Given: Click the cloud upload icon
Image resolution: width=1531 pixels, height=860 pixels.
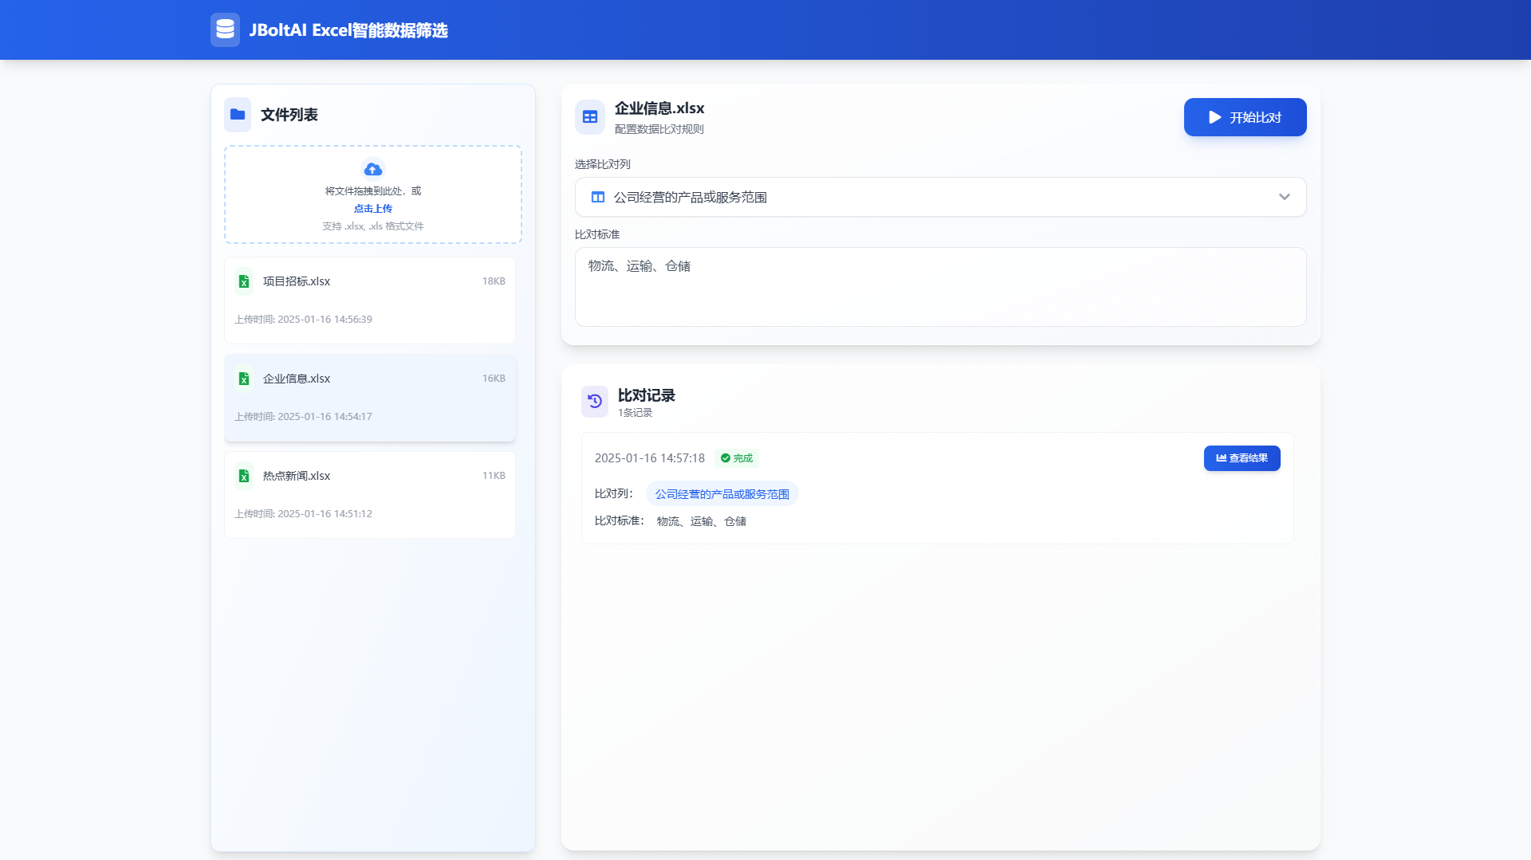Looking at the screenshot, I should [x=372, y=169].
